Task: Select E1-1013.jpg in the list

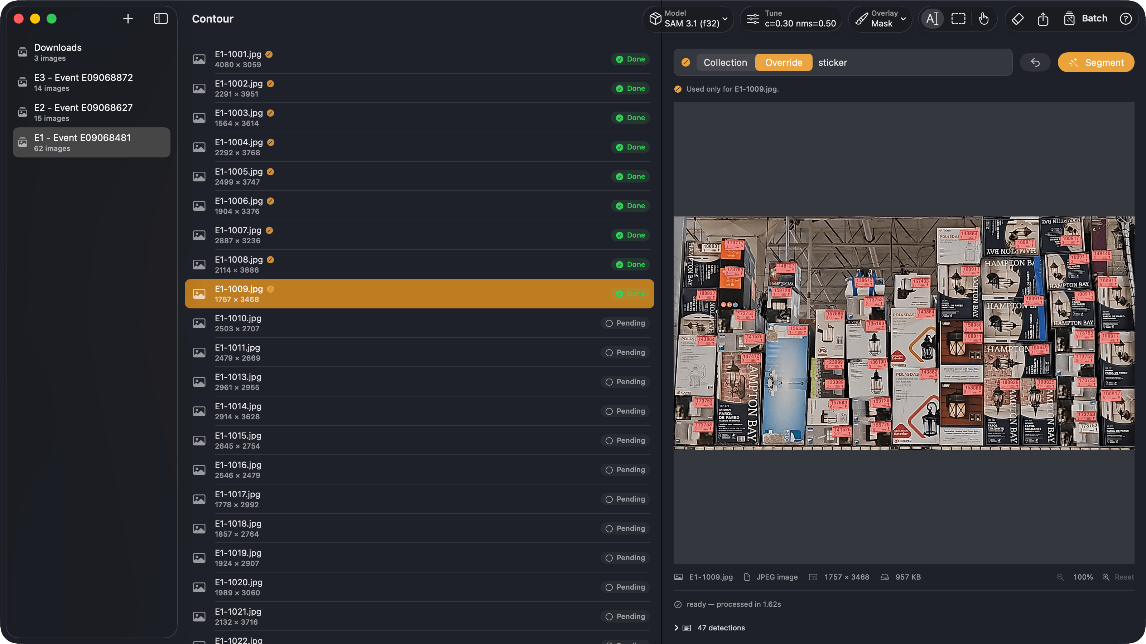Action: (x=419, y=382)
